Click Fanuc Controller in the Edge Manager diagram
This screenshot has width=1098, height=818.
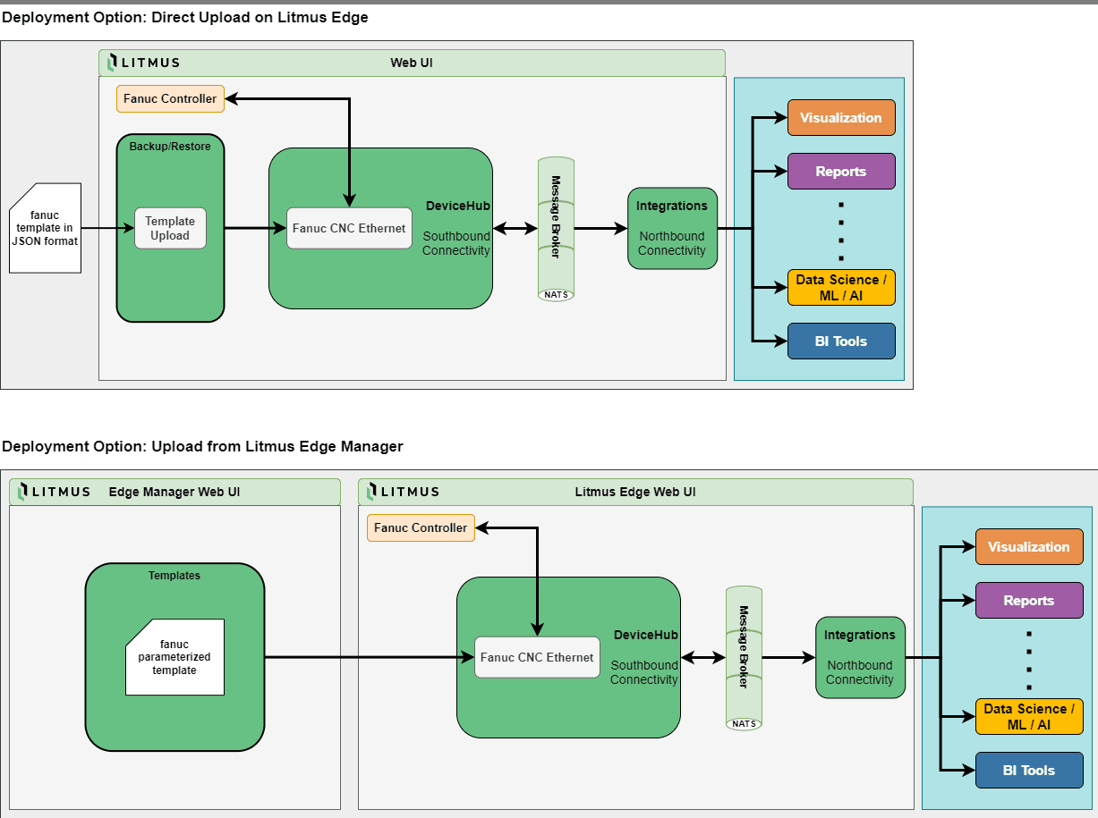point(421,527)
